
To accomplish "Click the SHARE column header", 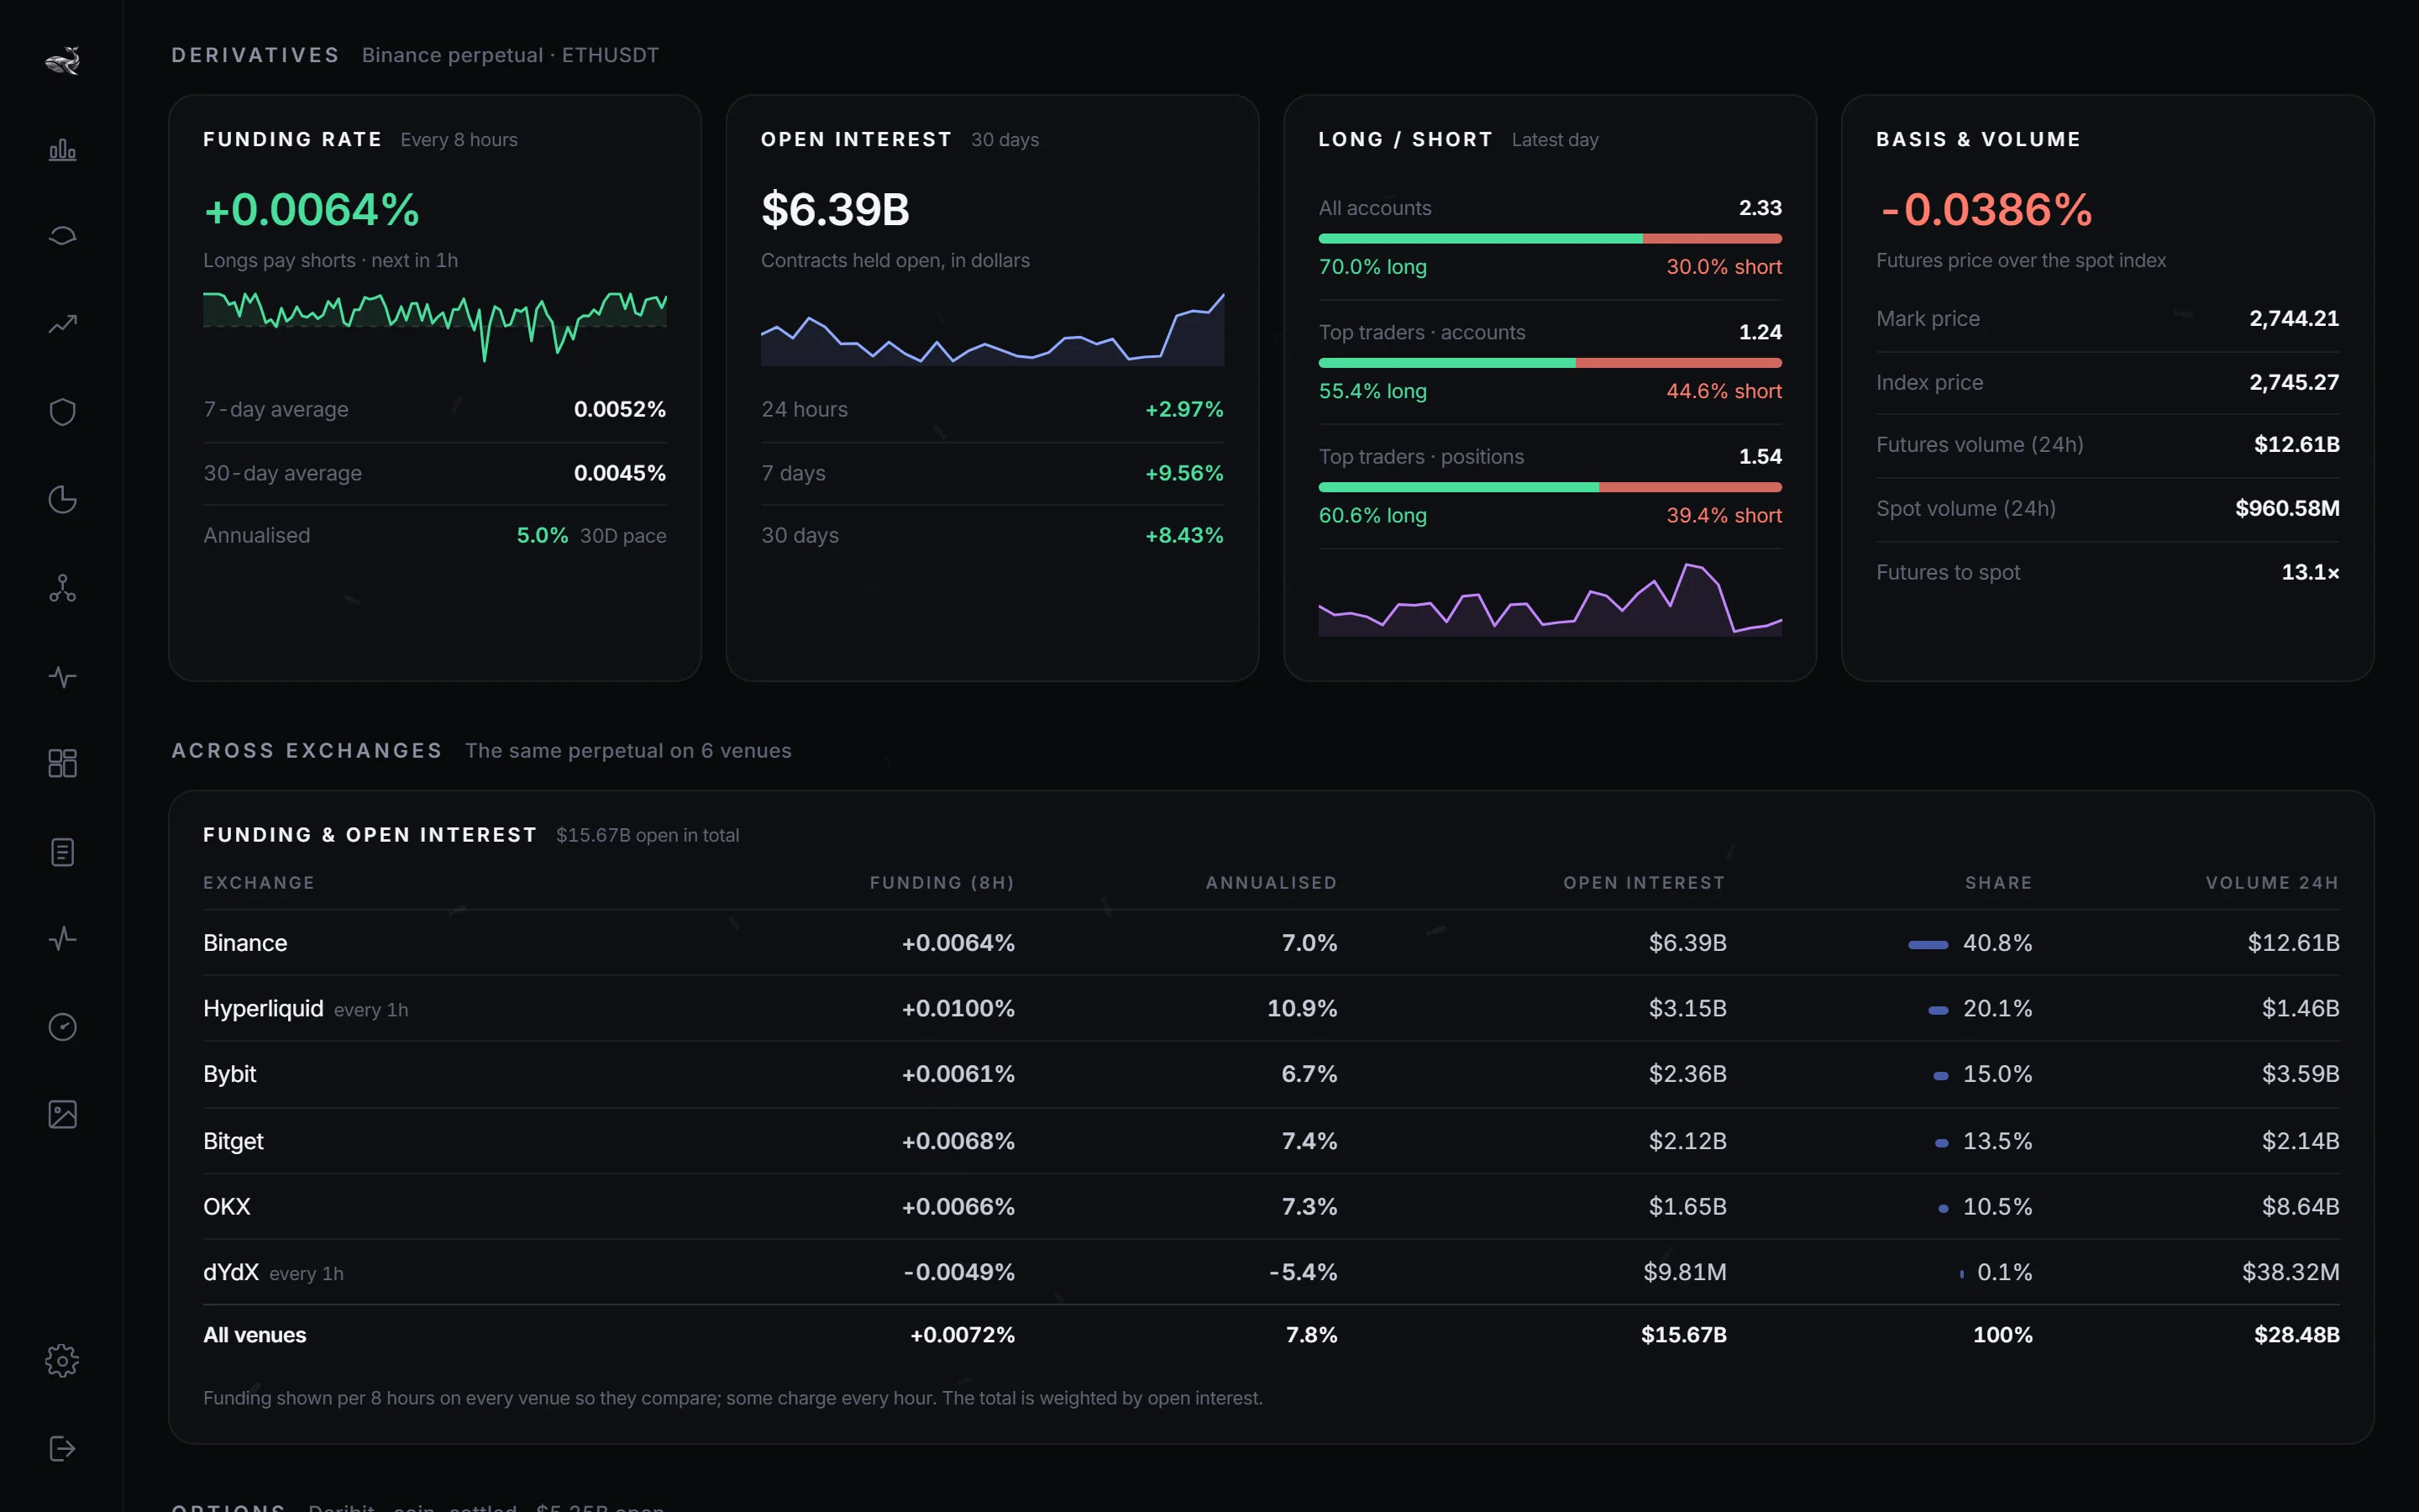I will (1998, 883).
